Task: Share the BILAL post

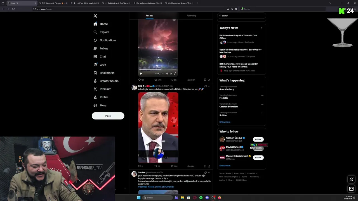Action: [x=209, y=166]
